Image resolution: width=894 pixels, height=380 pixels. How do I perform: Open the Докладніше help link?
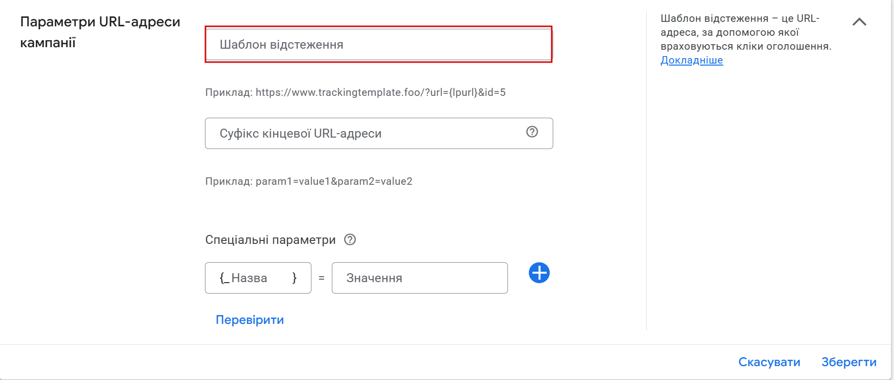point(692,60)
